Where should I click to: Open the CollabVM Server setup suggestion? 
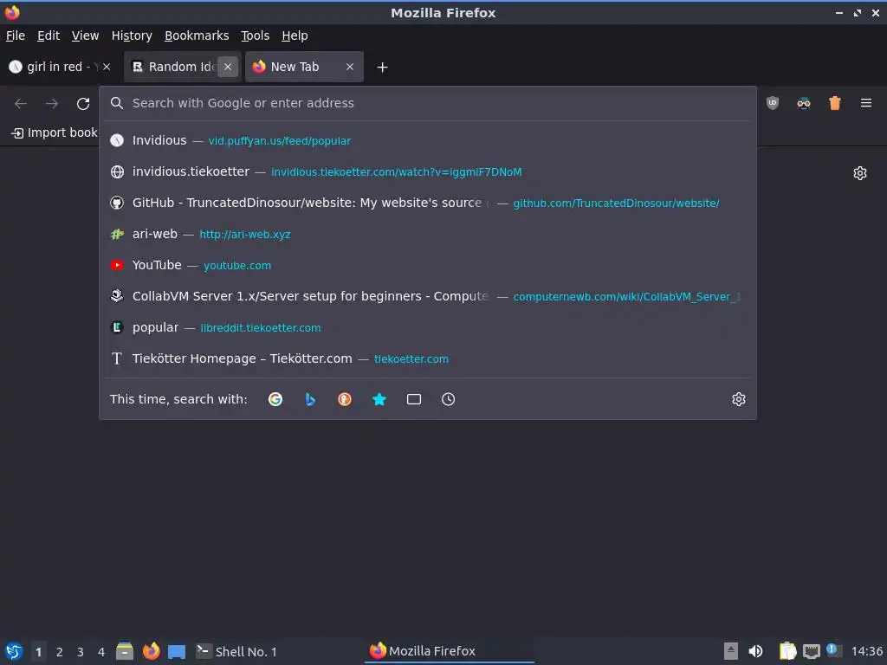point(428,296)
